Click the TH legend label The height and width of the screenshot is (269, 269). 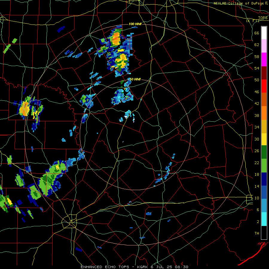(x=257, y=233)
